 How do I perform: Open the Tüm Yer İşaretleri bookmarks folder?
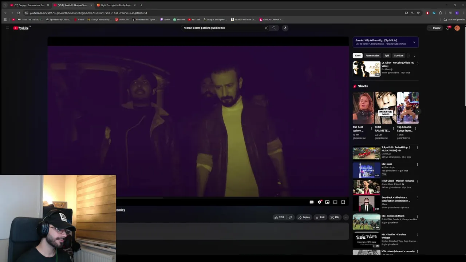click(454, 20)
